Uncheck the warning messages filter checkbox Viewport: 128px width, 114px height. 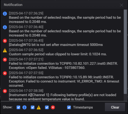pos(33,107)
